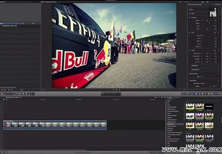Toggle the Effects Browser toolbar button
The width and height of the screenshot is (222, 154).
tap(193, 94)
